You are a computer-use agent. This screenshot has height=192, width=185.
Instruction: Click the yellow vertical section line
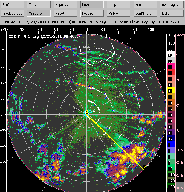point(115,142)
